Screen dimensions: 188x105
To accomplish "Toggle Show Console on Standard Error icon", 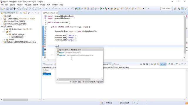I will [164, 64].
